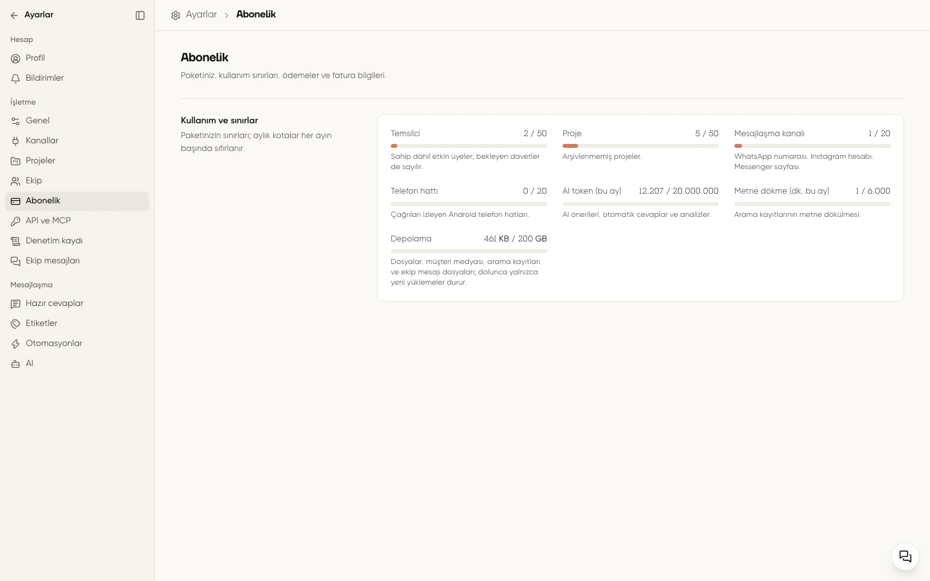Click the Denetim kaydı log icon
This screenshot has width=930, height=581.
pos(15,241)
